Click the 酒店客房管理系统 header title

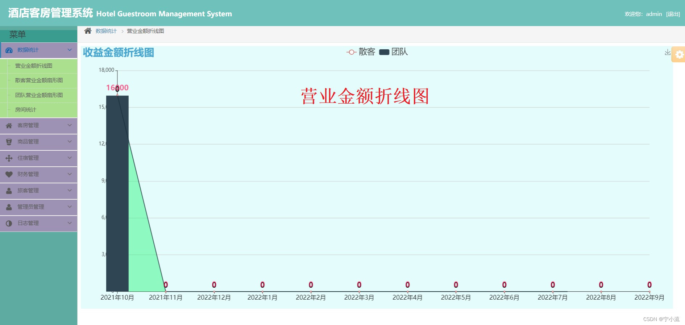[x=50, y=13]
